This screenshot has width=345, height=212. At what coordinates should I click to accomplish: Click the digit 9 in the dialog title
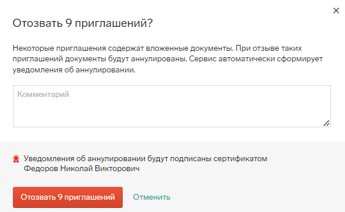pyautogui.click(x=68, y=23)
